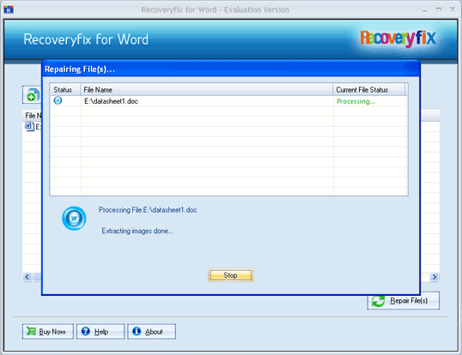Click the left scroll arrow of background list
The width and height of the screenshot is (462, 355).
27,277
